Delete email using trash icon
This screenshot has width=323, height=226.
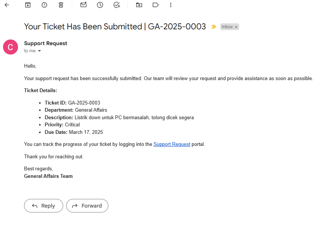click(x=61, y=5)
